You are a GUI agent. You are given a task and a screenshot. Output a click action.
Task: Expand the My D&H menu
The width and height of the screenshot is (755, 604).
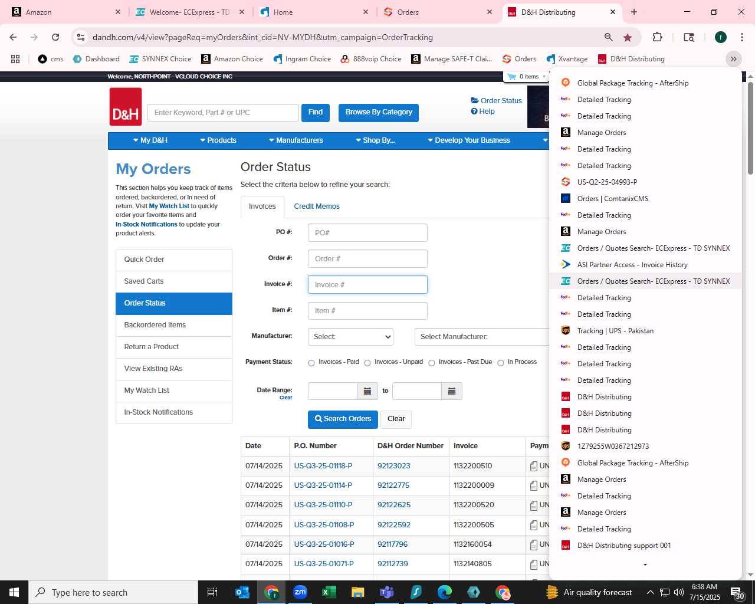point(150,140)
